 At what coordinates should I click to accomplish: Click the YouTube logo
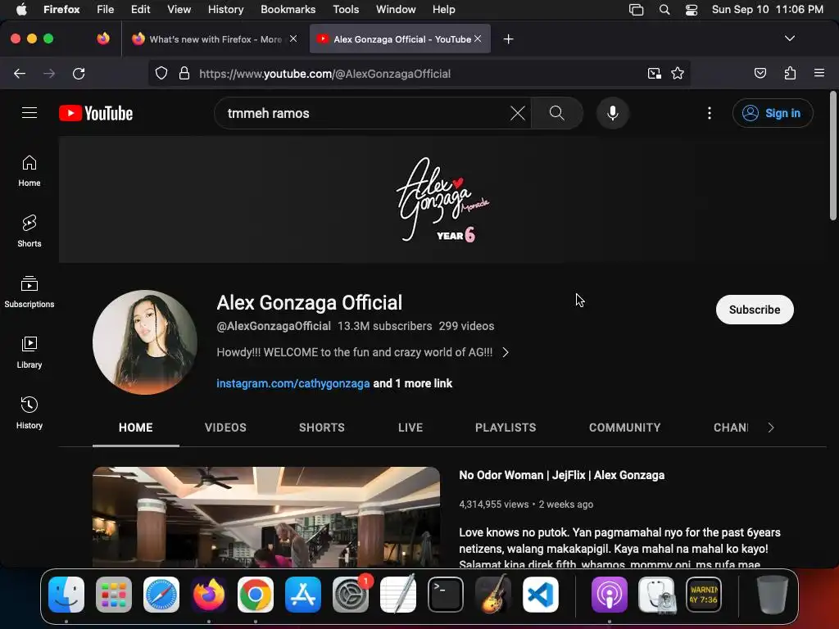pyautogui.click(x=96, y=113)
